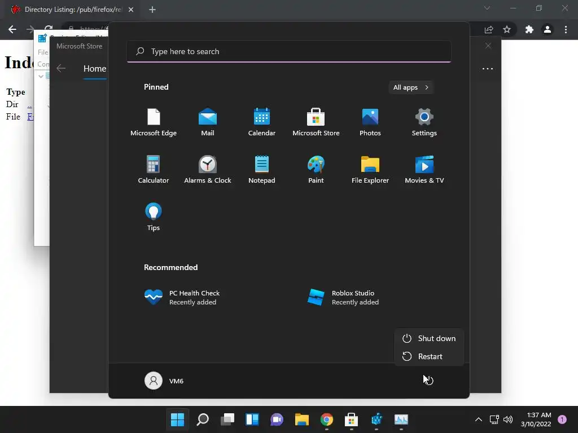Viewport: 578px width, 433px height.
Task: Open recommended Roblox Studio
Action: click(x=343, y=298)
